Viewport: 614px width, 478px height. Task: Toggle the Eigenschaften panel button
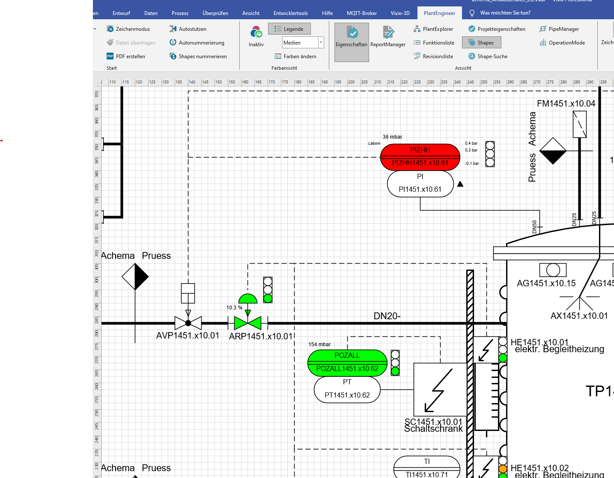point(352,42)
